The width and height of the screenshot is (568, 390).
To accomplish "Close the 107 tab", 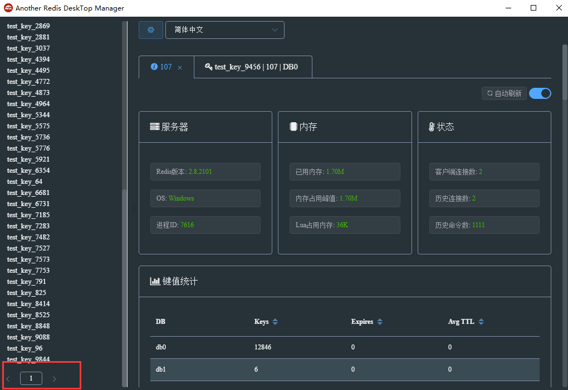I will pyautogui.click(x=179, y=66).
